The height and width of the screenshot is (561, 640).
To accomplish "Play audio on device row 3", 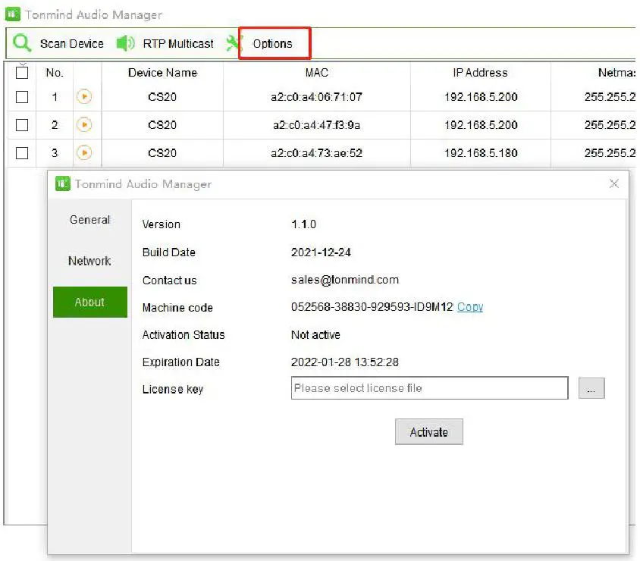I will tap(84, 152).
